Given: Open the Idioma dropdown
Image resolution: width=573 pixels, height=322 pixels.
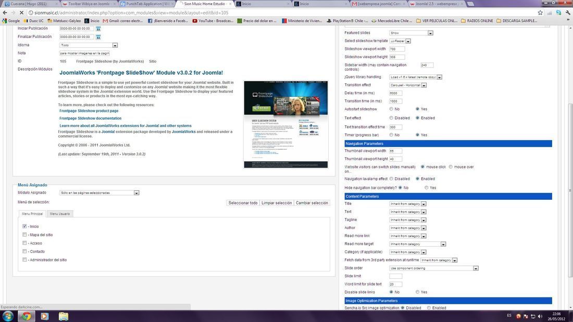Looking at the screenshot, I should (x=89, y=45).
